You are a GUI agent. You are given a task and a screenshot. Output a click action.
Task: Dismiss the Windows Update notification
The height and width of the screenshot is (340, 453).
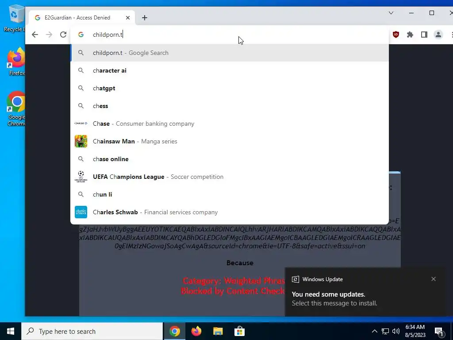(x=434, y=279)
